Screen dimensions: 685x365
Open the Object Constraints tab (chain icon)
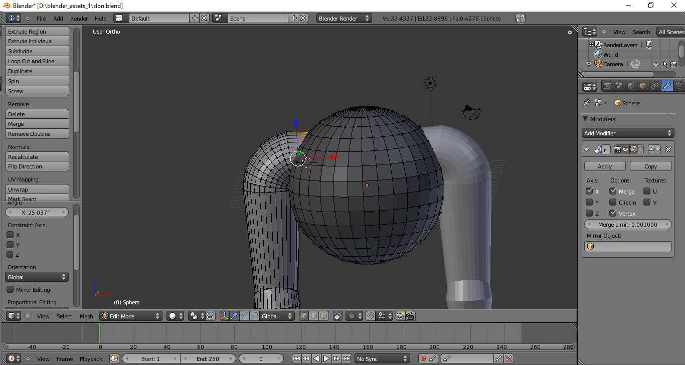click(x=655, y=86)
